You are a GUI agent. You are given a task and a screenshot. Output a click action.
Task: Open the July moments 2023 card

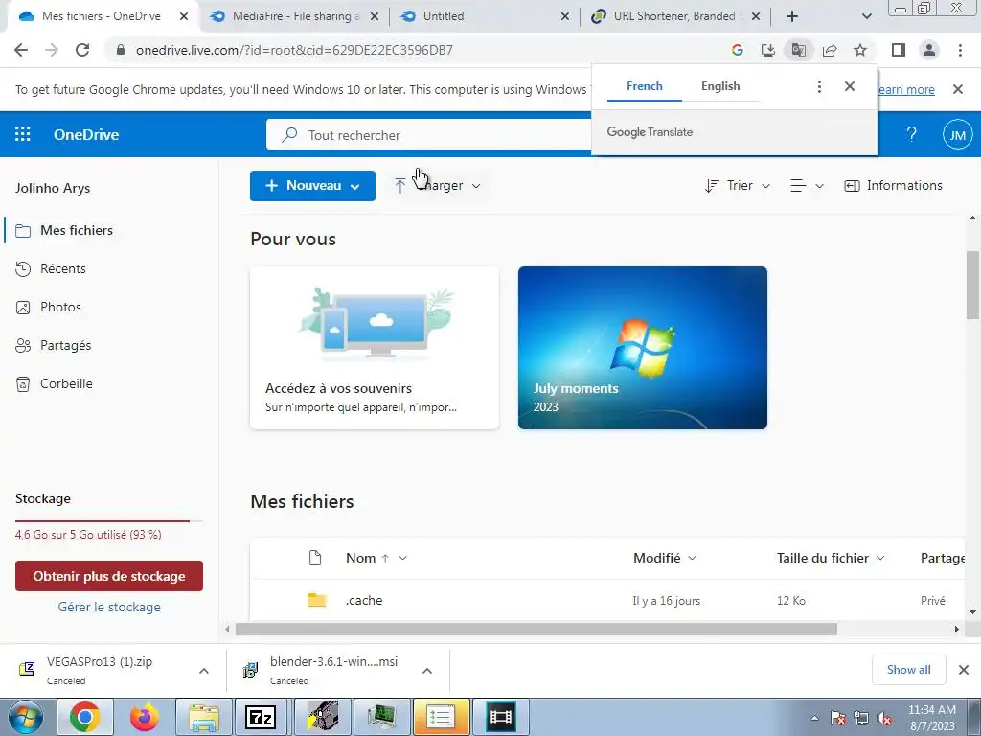[643, 348]
